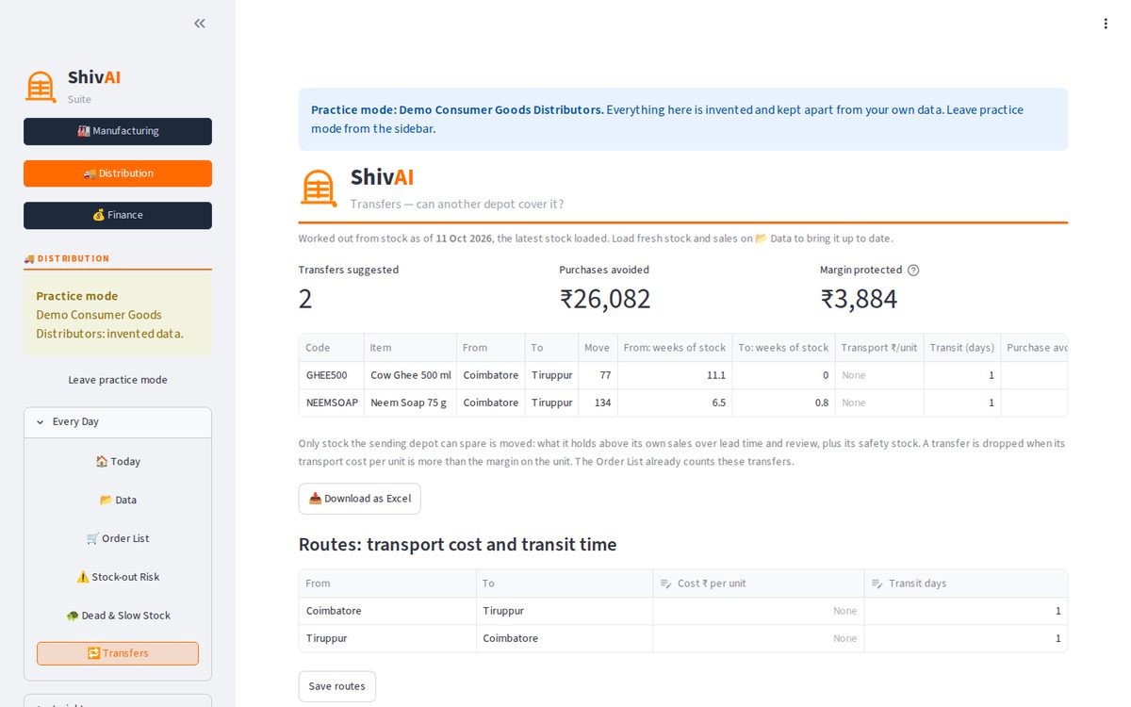Click the Transfers suggested value 2
This screenshot has height=707, width=1131.
click(305, 299)
